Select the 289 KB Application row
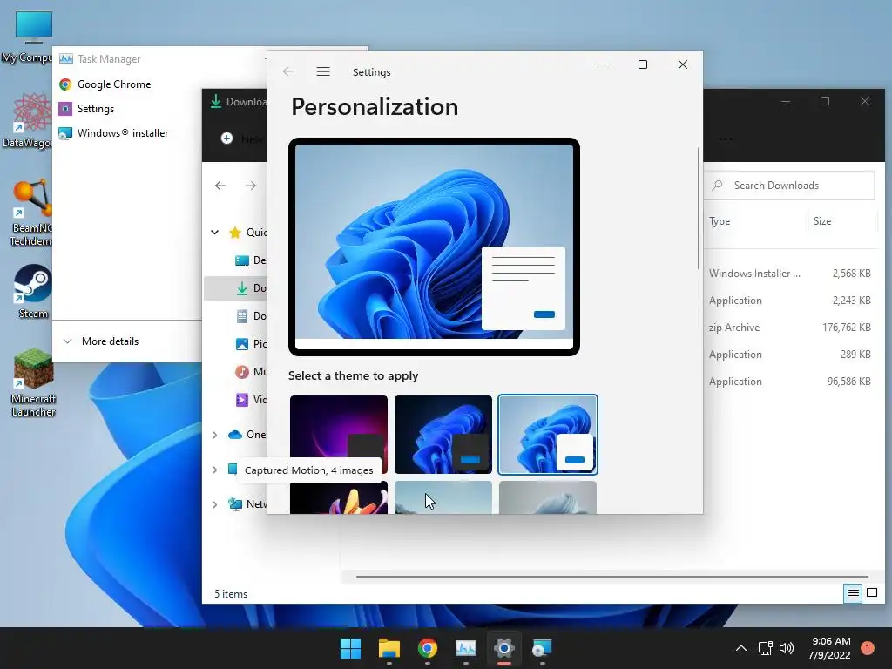 click(789, 355)
